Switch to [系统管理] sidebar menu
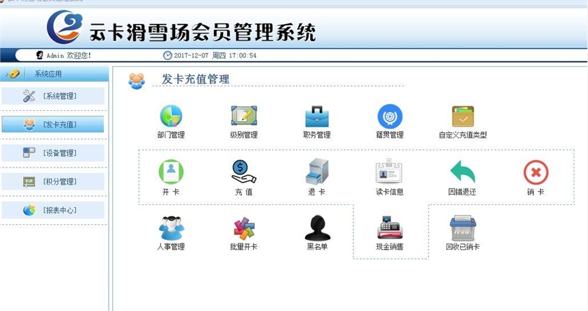 [53, 96]
